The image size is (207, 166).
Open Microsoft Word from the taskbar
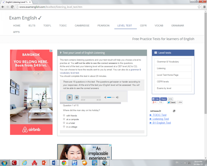[x=54, y=163]
